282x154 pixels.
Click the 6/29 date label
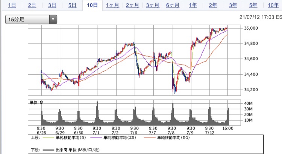pos(60,133)
